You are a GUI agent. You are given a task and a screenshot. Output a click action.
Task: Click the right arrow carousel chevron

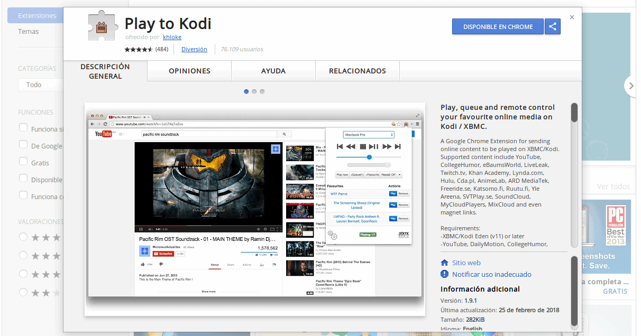(x=630, y=86)
